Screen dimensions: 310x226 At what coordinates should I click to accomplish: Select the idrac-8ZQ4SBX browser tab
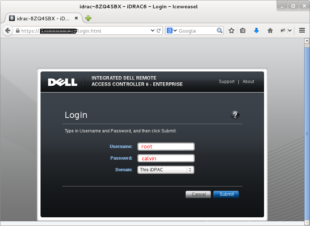pos(43,18)
